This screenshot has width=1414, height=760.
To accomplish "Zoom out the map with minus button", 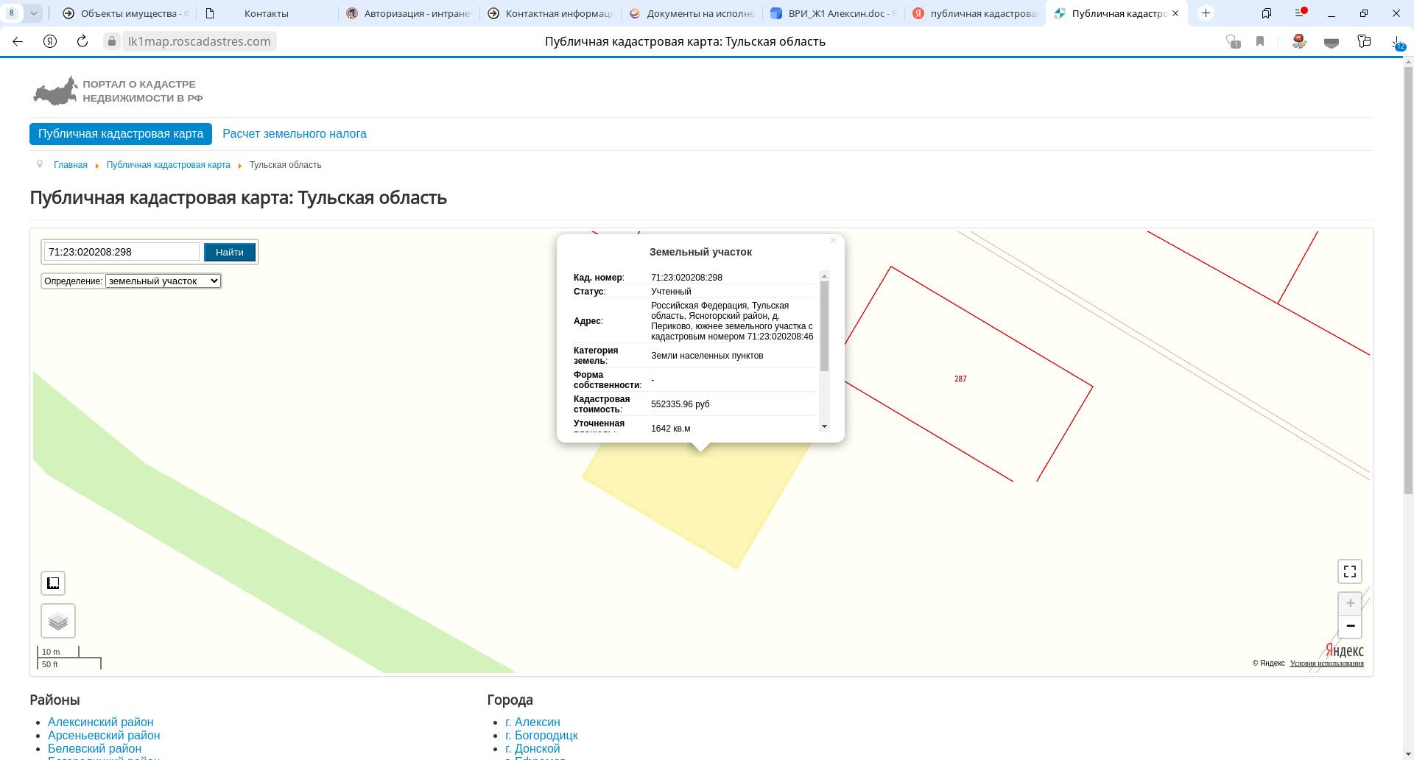I will click(x=1350, y=626).
